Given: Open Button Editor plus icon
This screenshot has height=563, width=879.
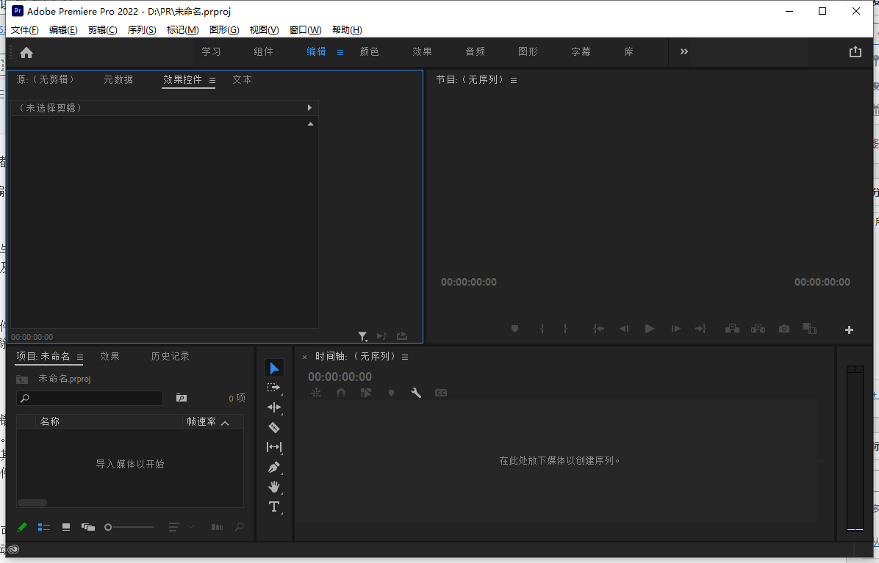Looking at the screenshot, I should (x=850, y=330).
